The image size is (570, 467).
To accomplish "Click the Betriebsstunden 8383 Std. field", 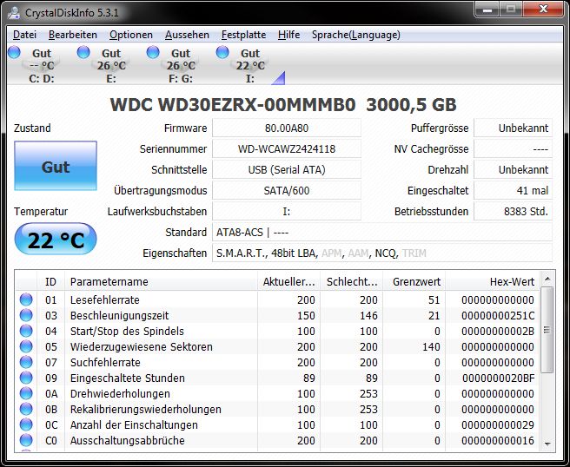I will pos(513,211).
